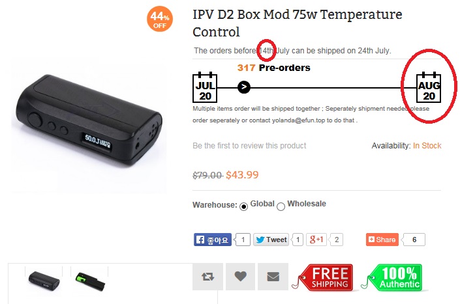Viewport: 460px width, 304px height.
Task: Click the JUL 20 calendar icon
Action: coord(205,87)
